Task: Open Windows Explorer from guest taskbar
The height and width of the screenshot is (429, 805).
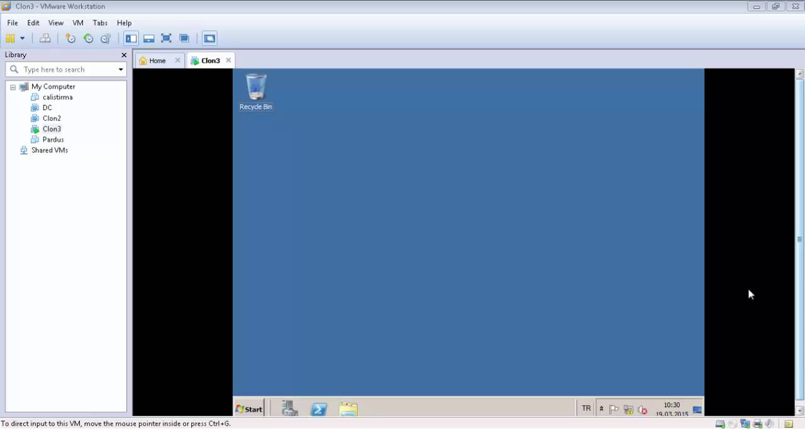Action: tap(348, 409)
